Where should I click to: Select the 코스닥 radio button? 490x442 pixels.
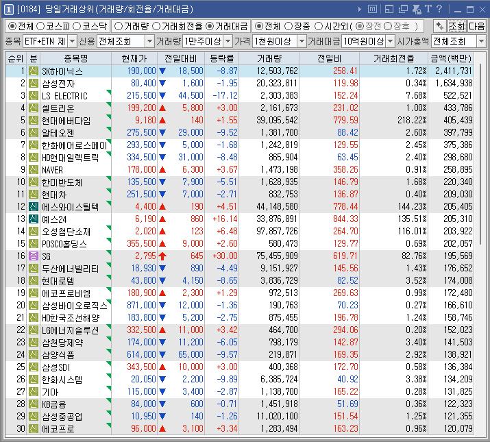(x=77, y=26)
